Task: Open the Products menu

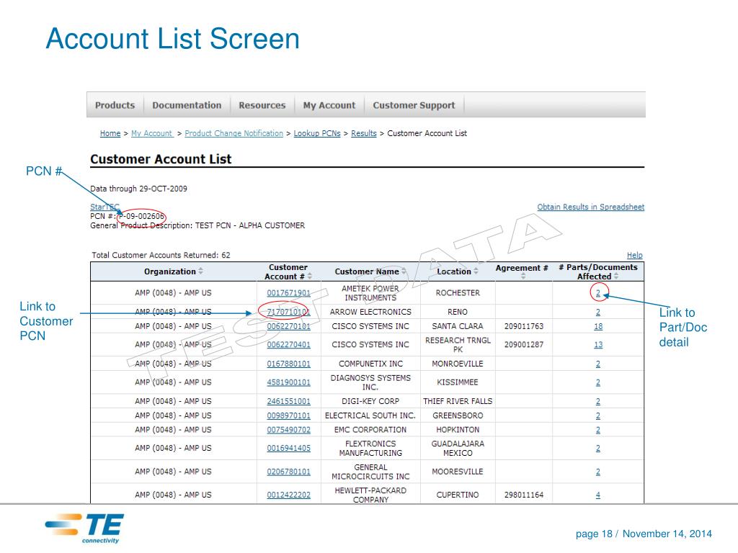Action: (115, 105)
